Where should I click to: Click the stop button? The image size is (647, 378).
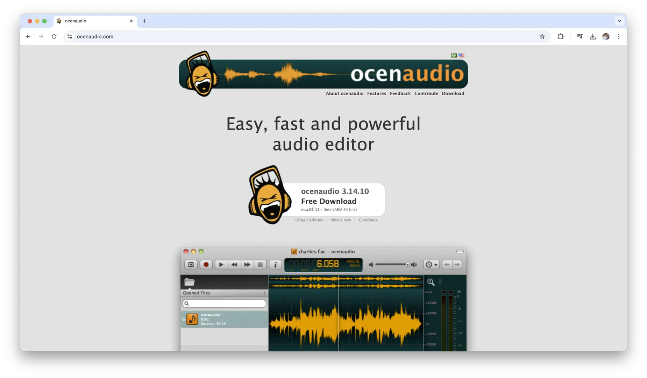pyautogui.click(x=260, y=265)
